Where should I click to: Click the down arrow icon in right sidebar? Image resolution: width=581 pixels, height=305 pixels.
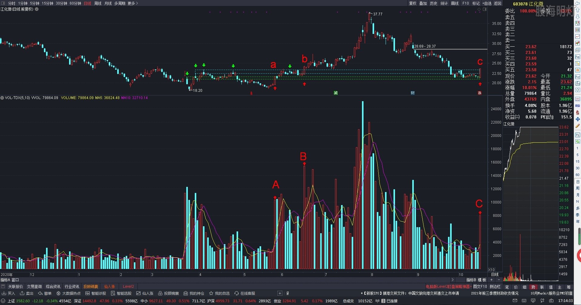tap(577, 17)
